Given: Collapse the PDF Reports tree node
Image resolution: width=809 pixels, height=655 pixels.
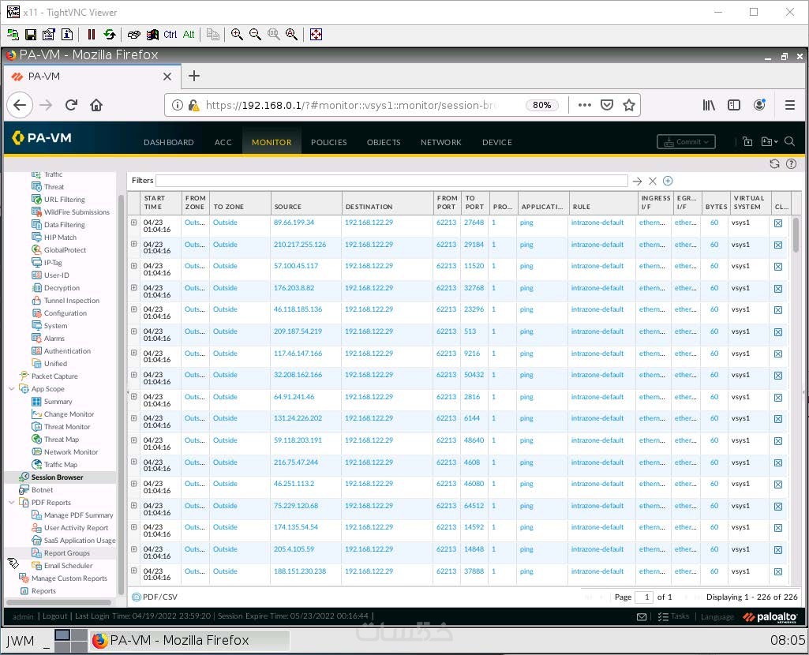Looking at the screenshot, I should [x=11, y=503].
